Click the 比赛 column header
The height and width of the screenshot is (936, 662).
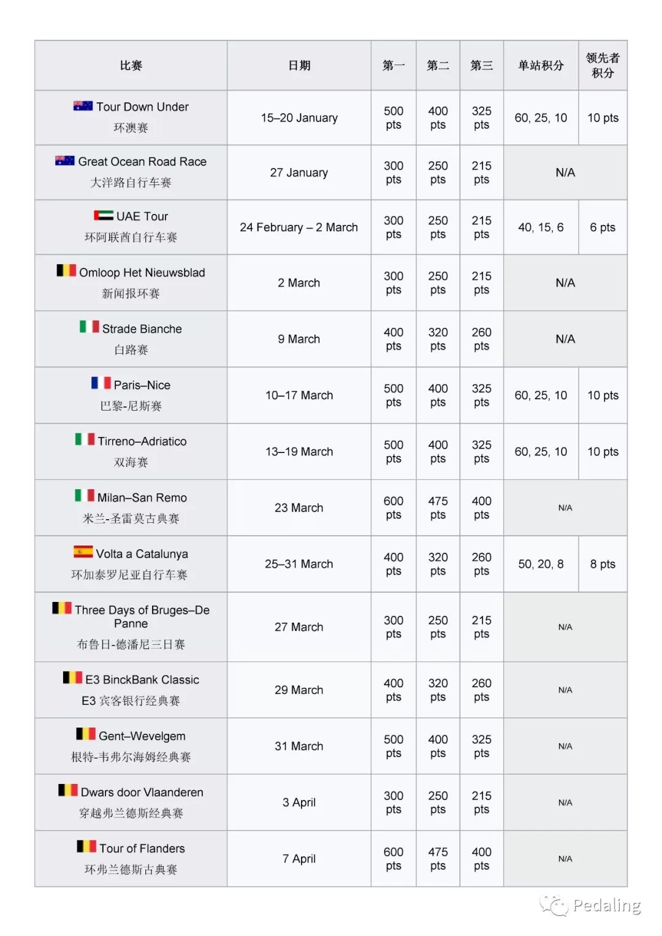[131, 66]
